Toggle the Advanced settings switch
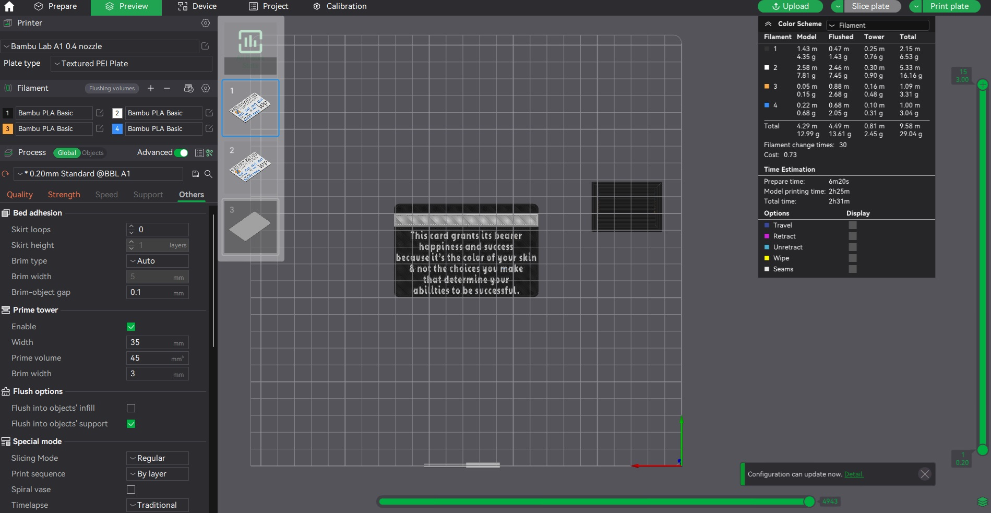The width and height of the screenshot is (991, 513). 181,153
